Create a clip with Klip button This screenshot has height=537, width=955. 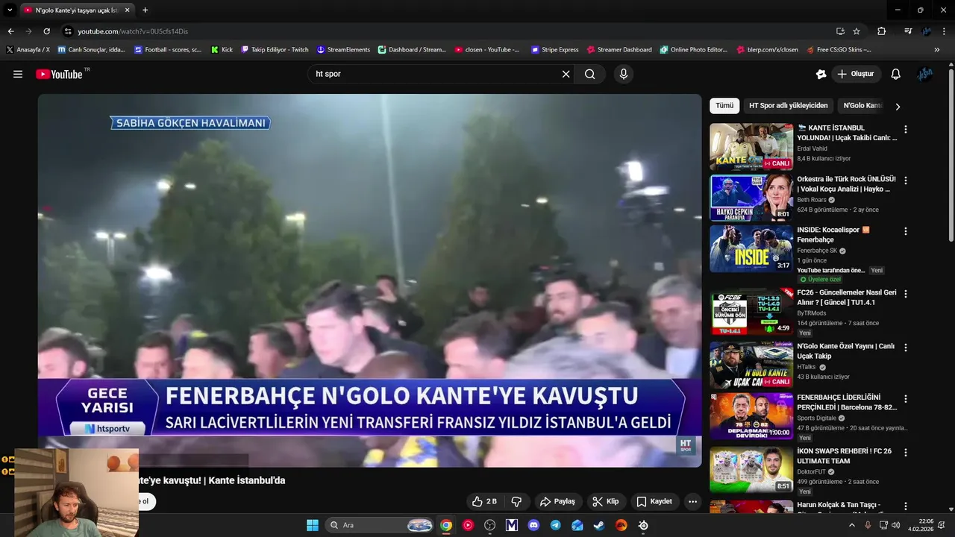point(605,501)
